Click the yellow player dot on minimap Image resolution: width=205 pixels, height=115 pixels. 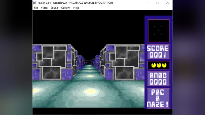click(x=159, y=31)
